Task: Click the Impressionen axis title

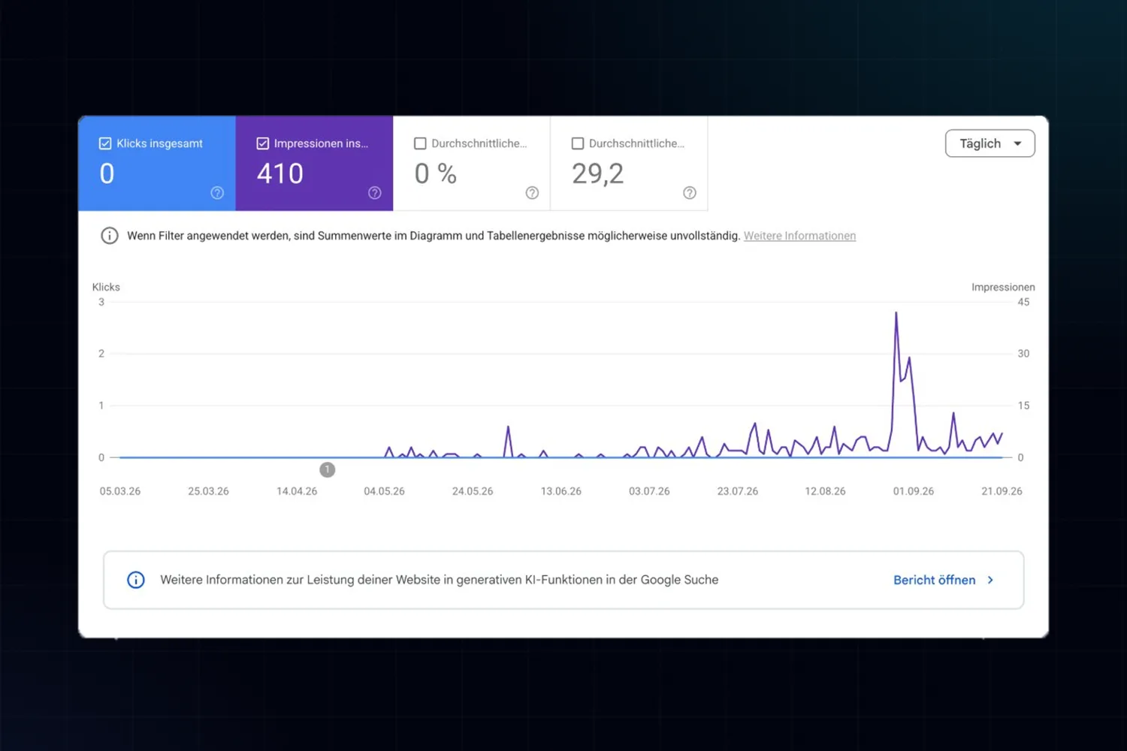Action: [1003, 287]
